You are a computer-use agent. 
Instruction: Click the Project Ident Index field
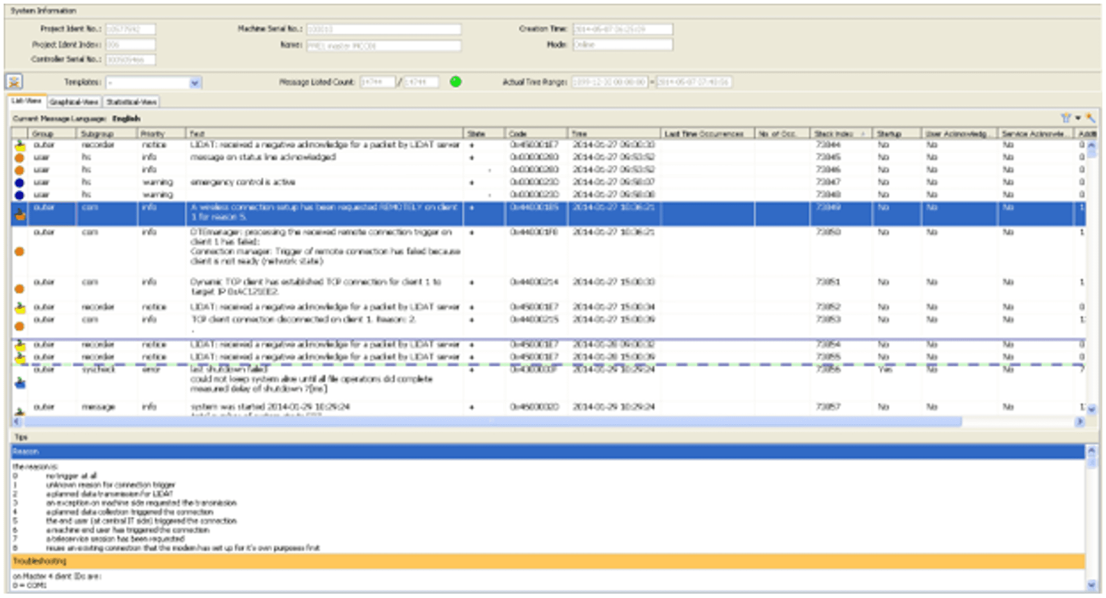pos(131,44)
